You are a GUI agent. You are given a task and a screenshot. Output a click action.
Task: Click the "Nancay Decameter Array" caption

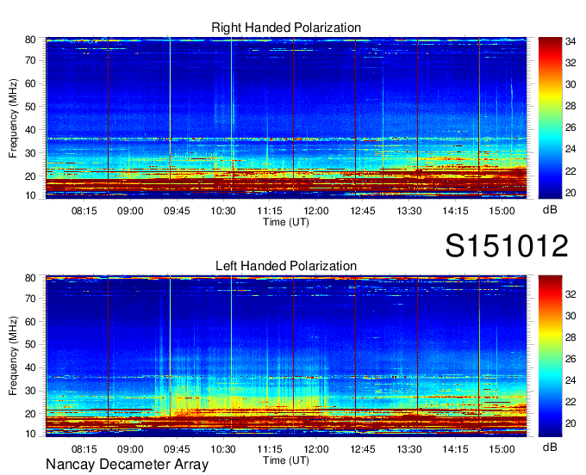point(127,464)
